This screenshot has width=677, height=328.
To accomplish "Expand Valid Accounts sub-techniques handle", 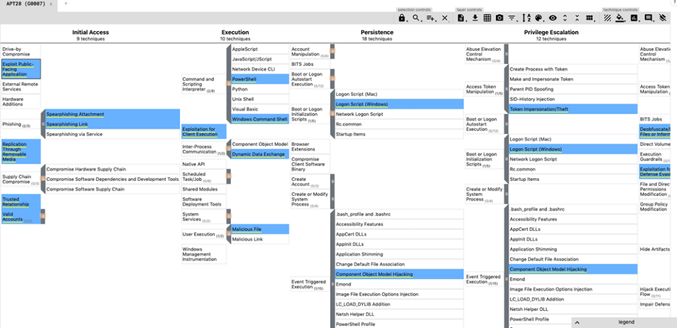I will click(x=43, y=216).
